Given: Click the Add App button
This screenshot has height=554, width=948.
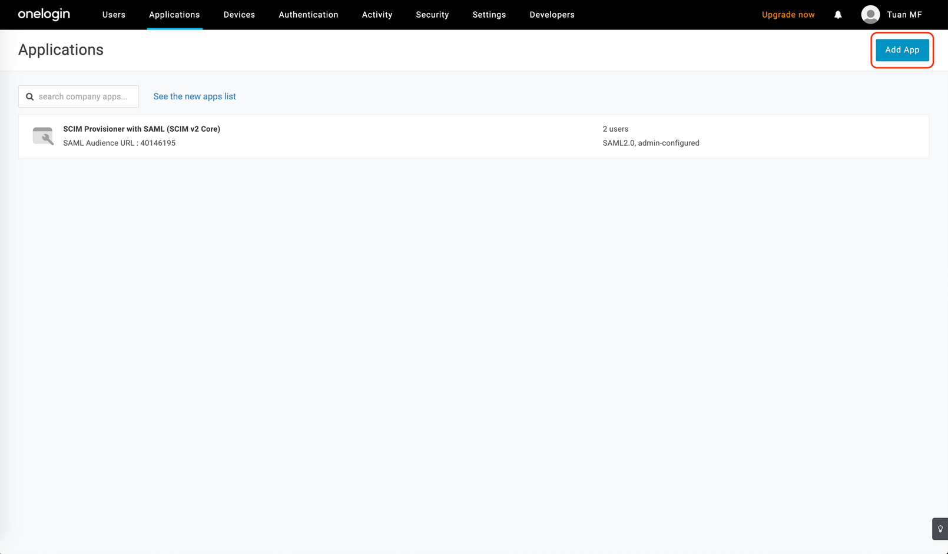Looking at the screenshot, I should [x=902, y=50].
